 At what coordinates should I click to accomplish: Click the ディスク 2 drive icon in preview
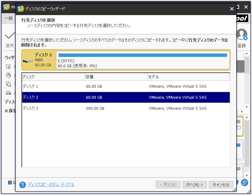[x=28, y=61]
